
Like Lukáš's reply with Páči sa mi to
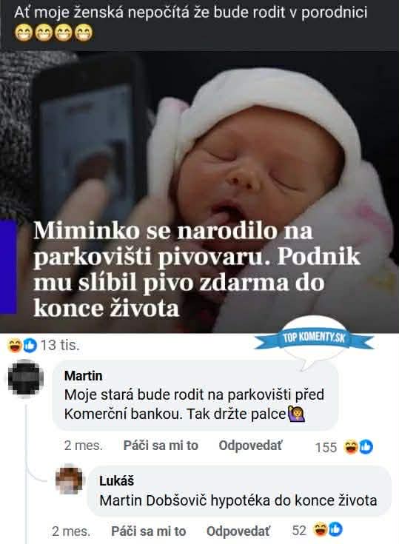pos(149,531)
